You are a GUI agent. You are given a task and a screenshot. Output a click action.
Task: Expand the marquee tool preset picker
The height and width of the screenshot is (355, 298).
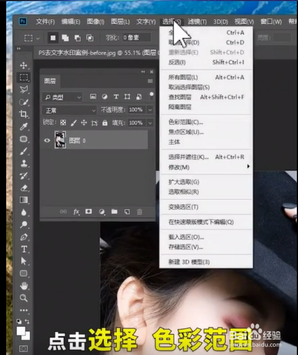pos(38,38)
